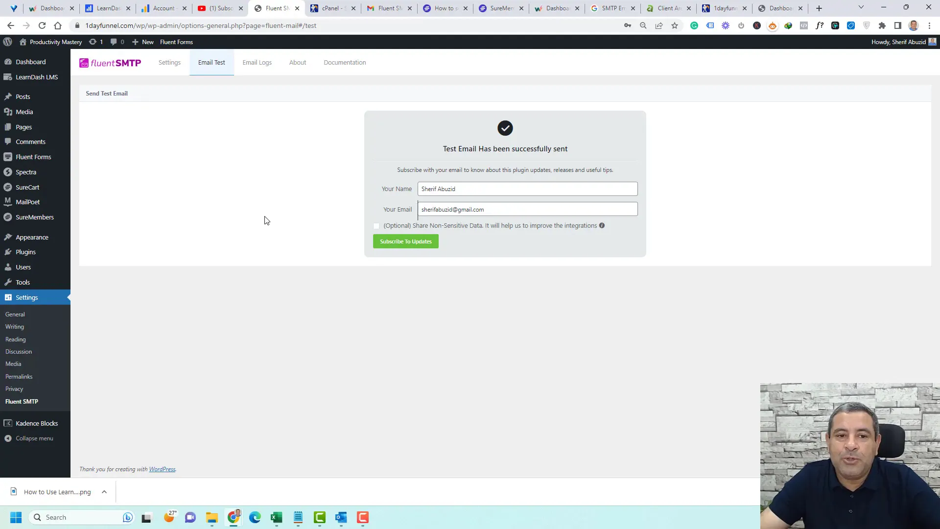Click the Send Test Email button
Image resolution: width=940 pixels, height=529 pixels.
point(107,93)
